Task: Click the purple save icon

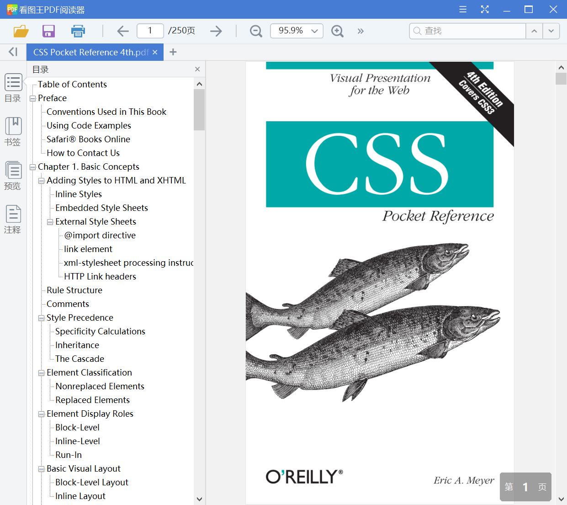Action: 48,31
